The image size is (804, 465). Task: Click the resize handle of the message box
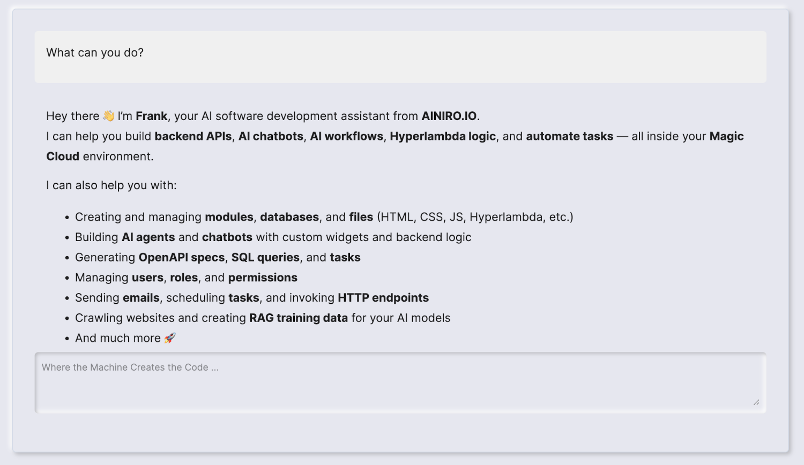pos(757,401)
